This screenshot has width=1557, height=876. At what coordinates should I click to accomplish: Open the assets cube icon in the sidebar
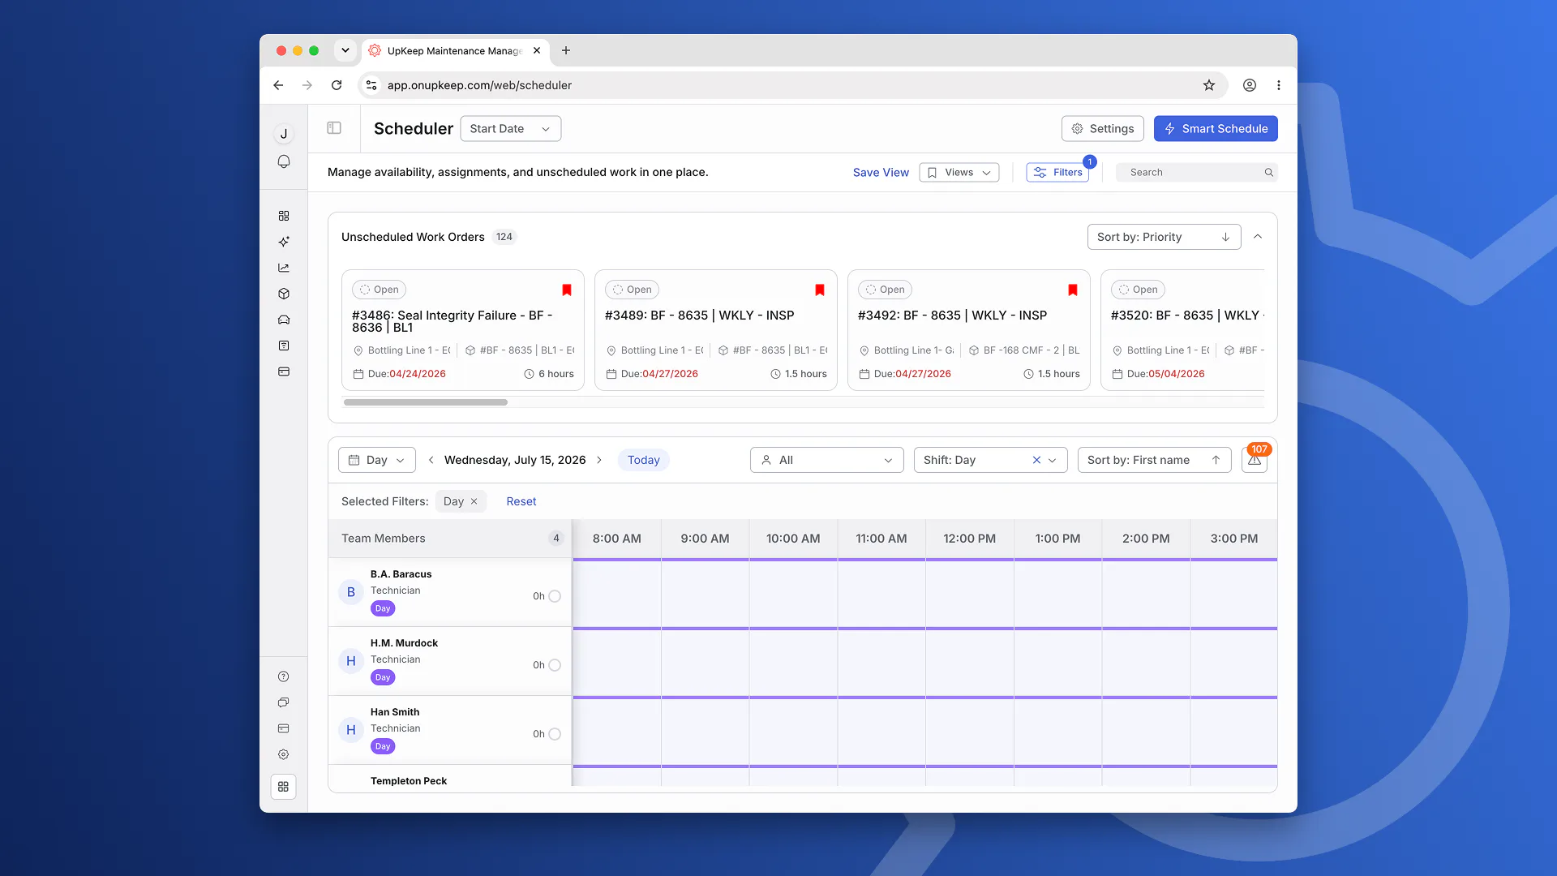pos(284,294)
